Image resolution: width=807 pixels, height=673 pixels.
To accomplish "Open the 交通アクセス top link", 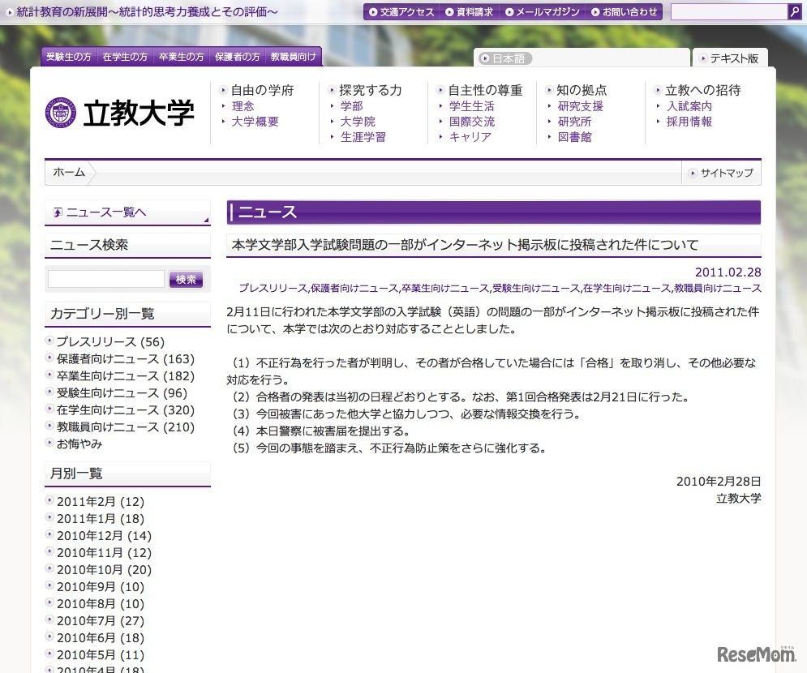I will point(401,12).
